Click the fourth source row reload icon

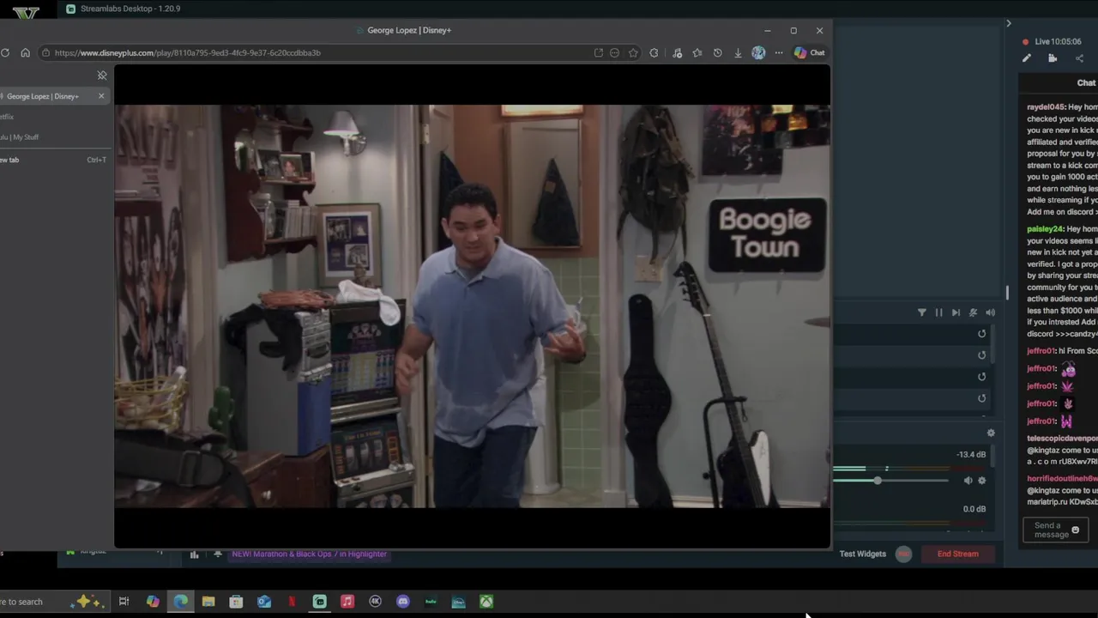tap(982, 398)
